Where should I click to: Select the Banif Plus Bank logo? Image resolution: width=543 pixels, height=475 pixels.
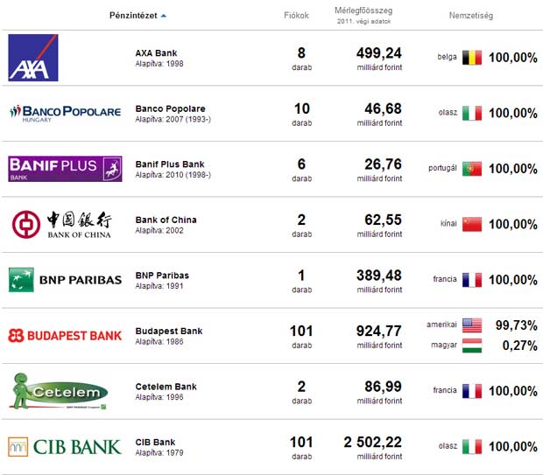tap(65, 169)
